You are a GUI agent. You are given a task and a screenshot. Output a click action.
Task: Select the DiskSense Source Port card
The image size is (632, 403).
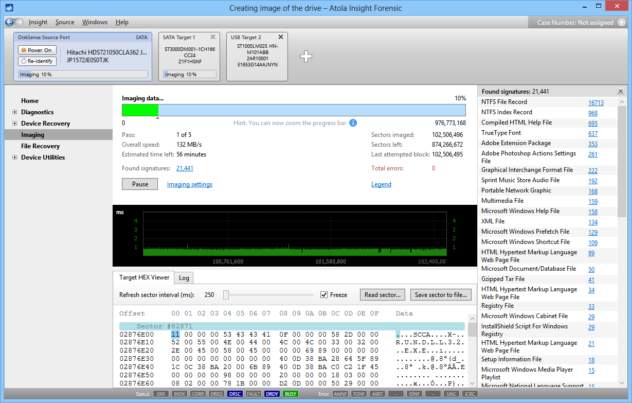click(83, 57)
